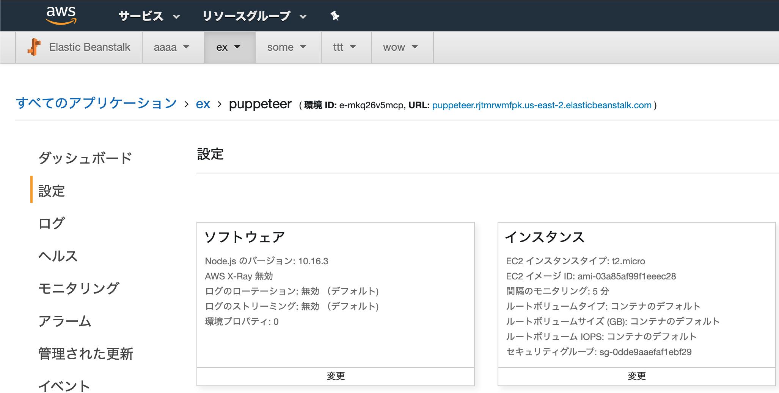Screen dimensions: 779x393
Task: Click the ex breadcrumb link
Action: click(x=203, y=104)
